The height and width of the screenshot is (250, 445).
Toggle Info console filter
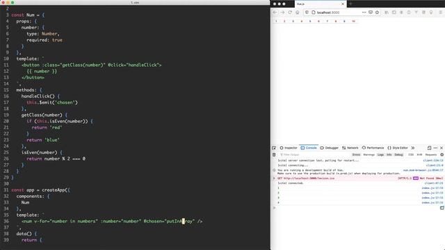(x=389, y=155)
